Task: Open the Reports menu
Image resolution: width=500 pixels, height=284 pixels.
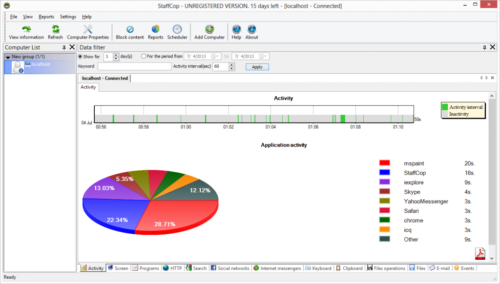Action: (x=46, y=17)
